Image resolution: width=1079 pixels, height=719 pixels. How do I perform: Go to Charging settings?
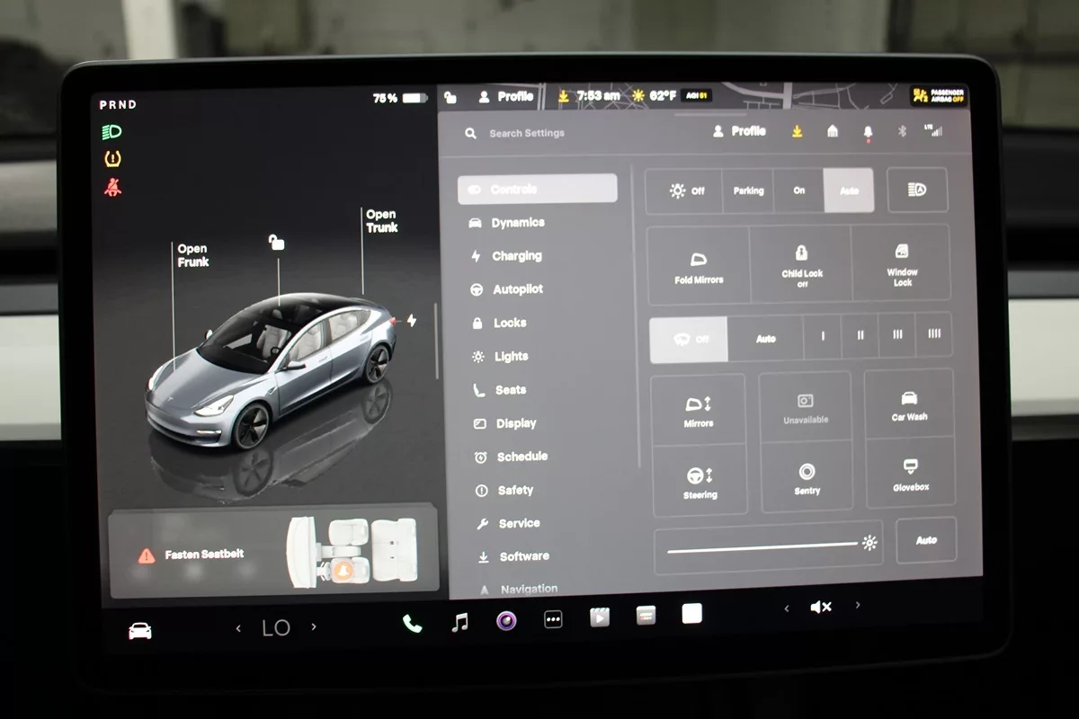point(516,256)
